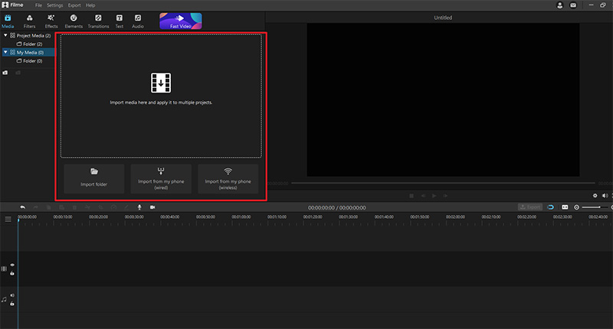Toggle the audio track lock
This screenshot has width=613, height=329.
(x=12, y=304)
